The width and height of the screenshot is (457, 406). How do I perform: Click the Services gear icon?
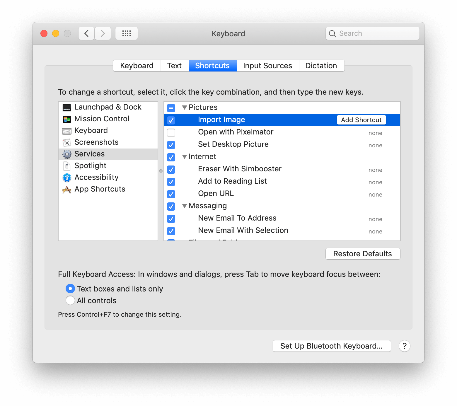67,154
